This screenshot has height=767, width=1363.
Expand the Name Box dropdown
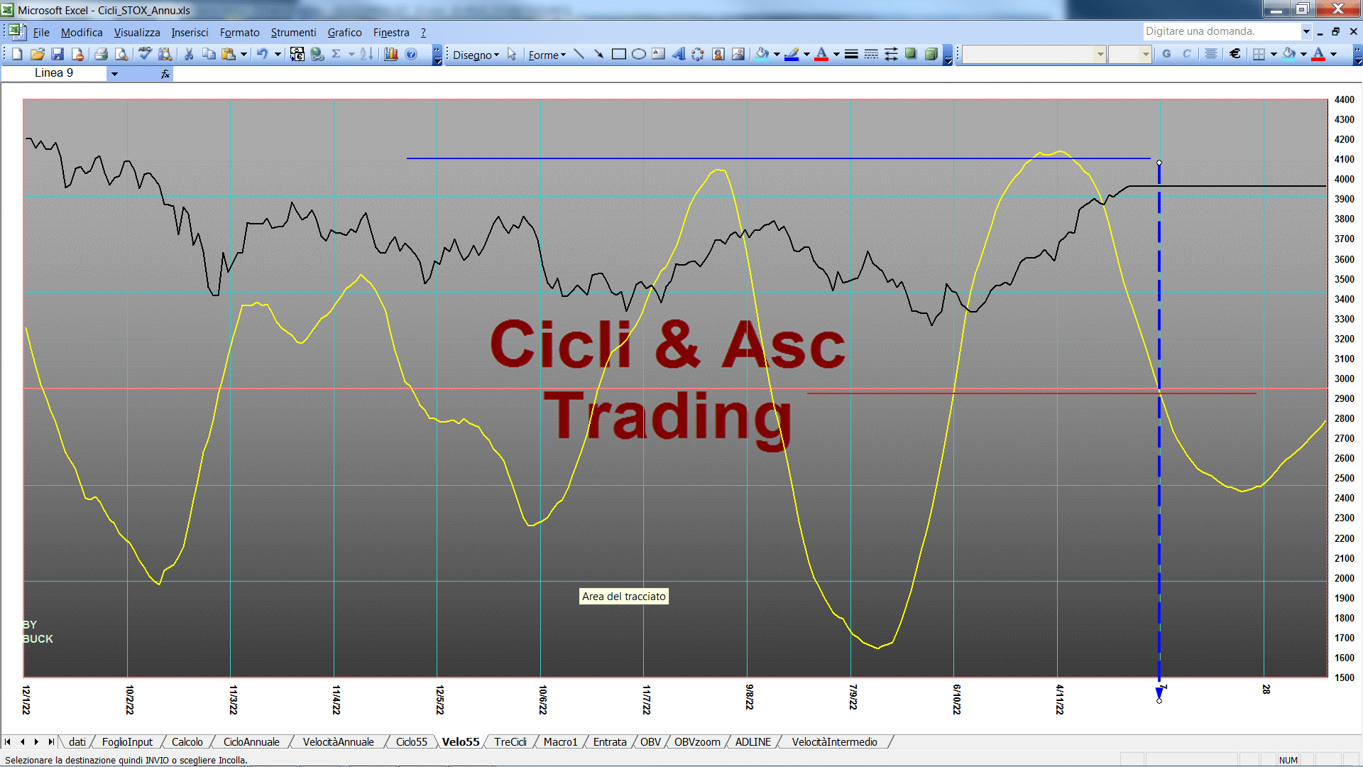click(x=114, y=74)
